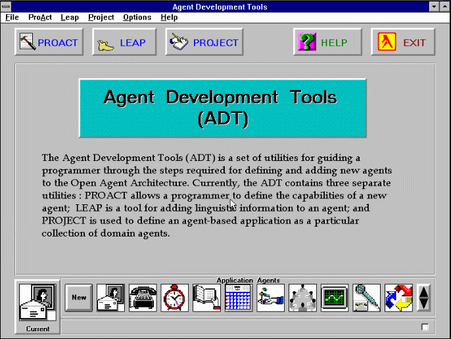This screenshot has width=451, height=339.
Task: Select the meeting table agent icon
Action: click(x=302, y=298)
